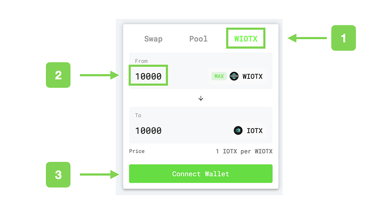Image resolution: width=392 pixels, height=221 pixels.
Task: Click the IOTX token logo icon
Action: click(238, 130)
